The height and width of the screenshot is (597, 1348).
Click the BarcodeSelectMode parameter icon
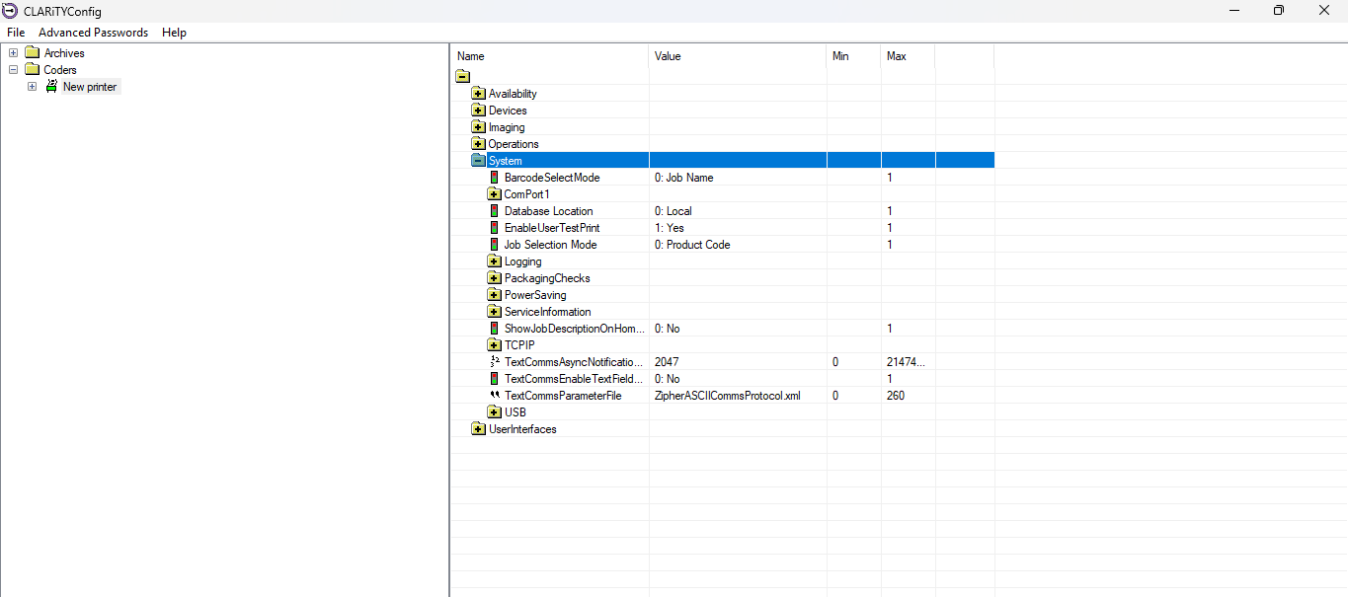click(495, 178)
